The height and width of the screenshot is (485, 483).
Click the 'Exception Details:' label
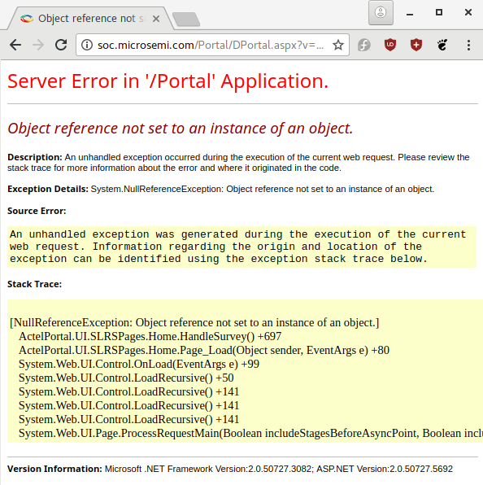coord(48,189)
